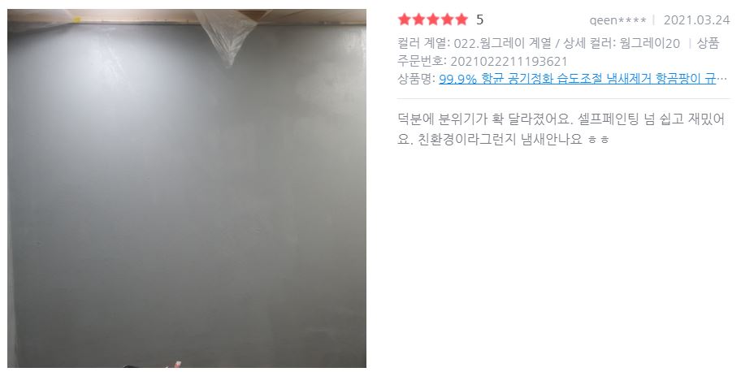Open reviewer profile qeen****
This screenshot has height=372, width=741.
coord(617,20)
